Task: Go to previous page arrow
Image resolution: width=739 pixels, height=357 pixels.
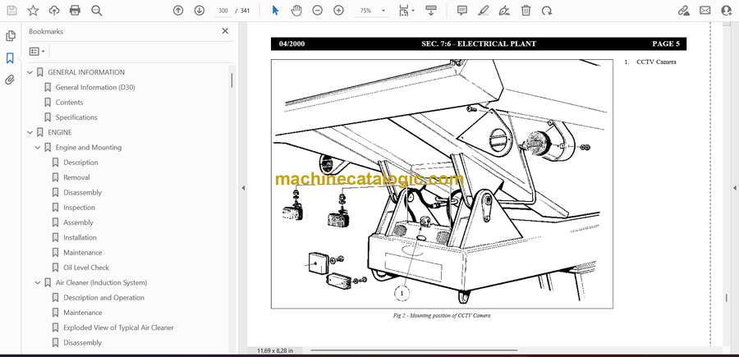Action: (x=178, y=11)
